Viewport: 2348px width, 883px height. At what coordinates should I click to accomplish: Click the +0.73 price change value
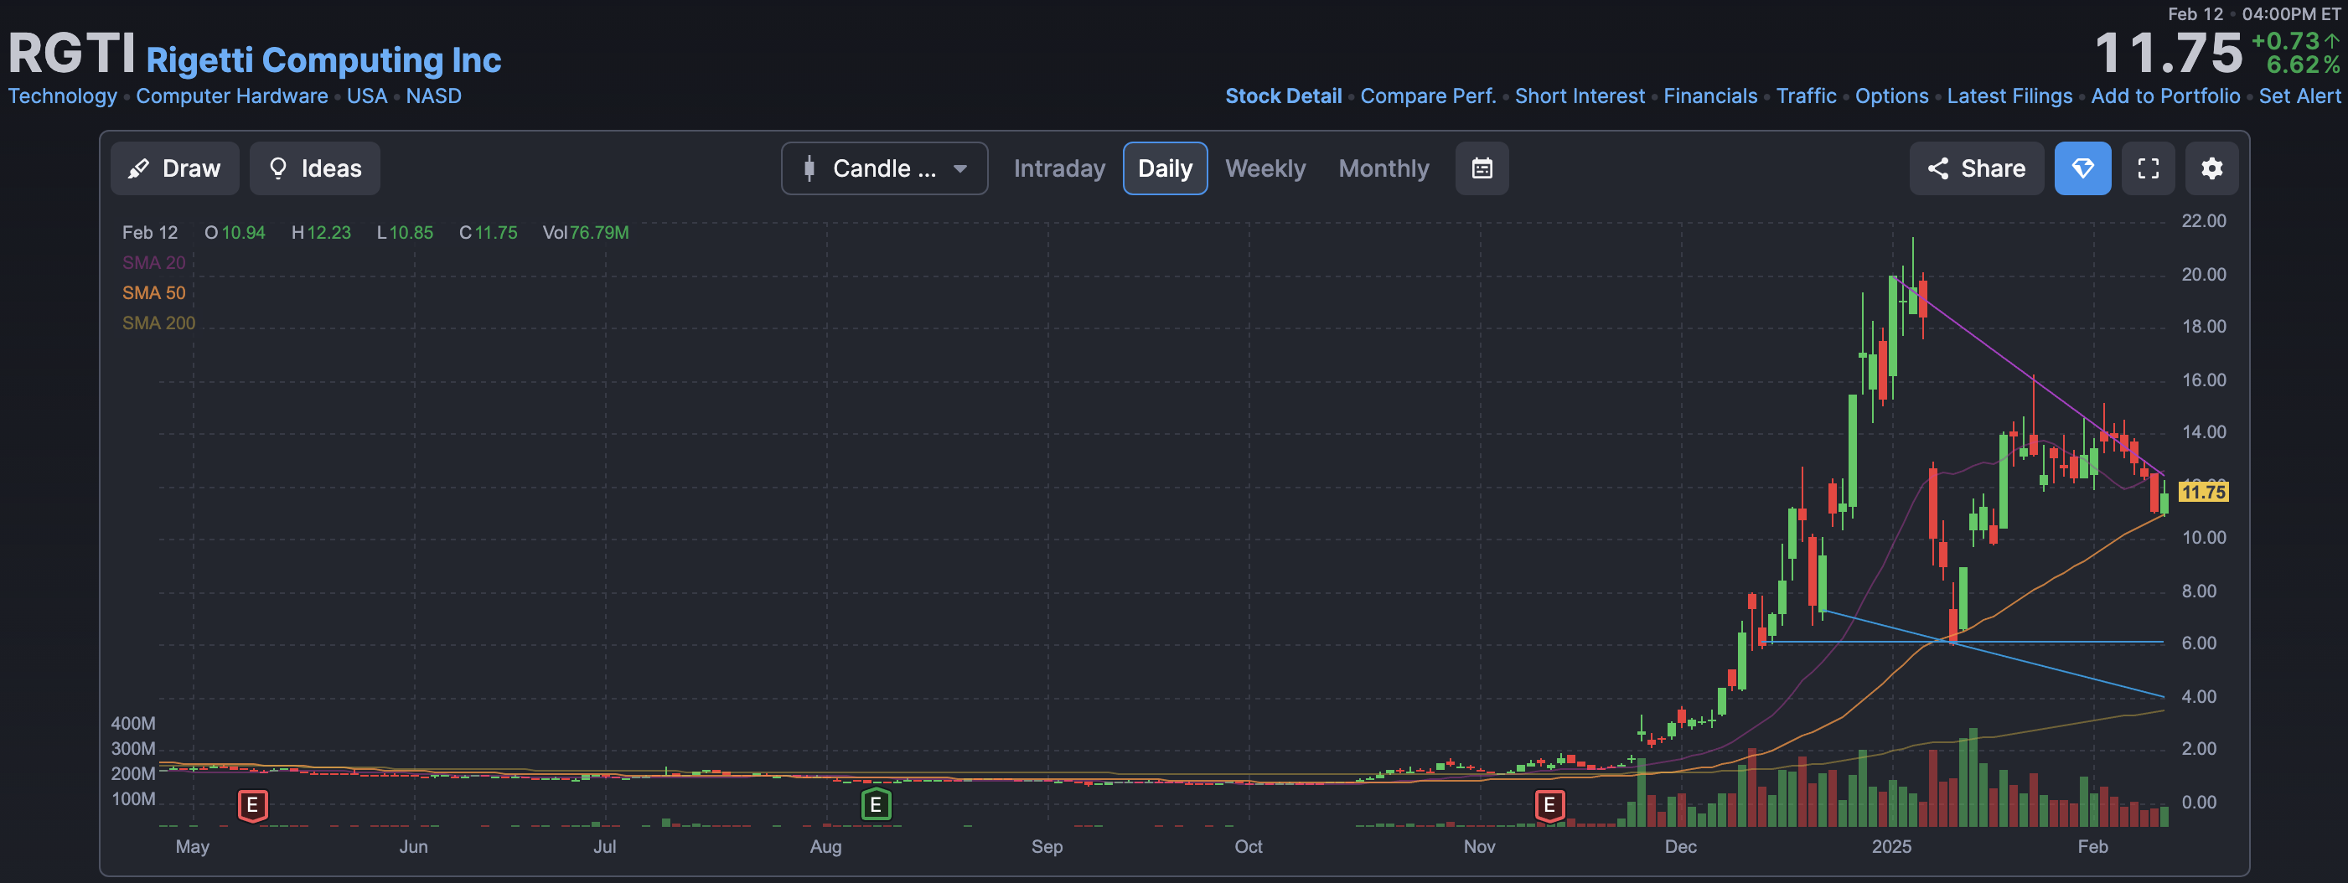(x=2286, y=42)
